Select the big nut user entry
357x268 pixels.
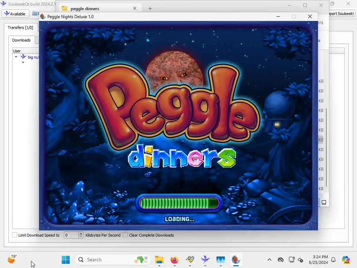[33, 57]
